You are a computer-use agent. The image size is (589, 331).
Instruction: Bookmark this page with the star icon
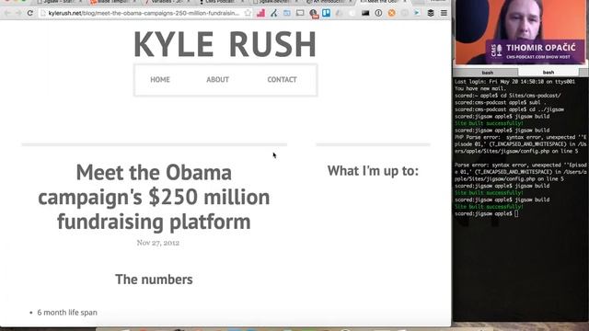[248, 13]
